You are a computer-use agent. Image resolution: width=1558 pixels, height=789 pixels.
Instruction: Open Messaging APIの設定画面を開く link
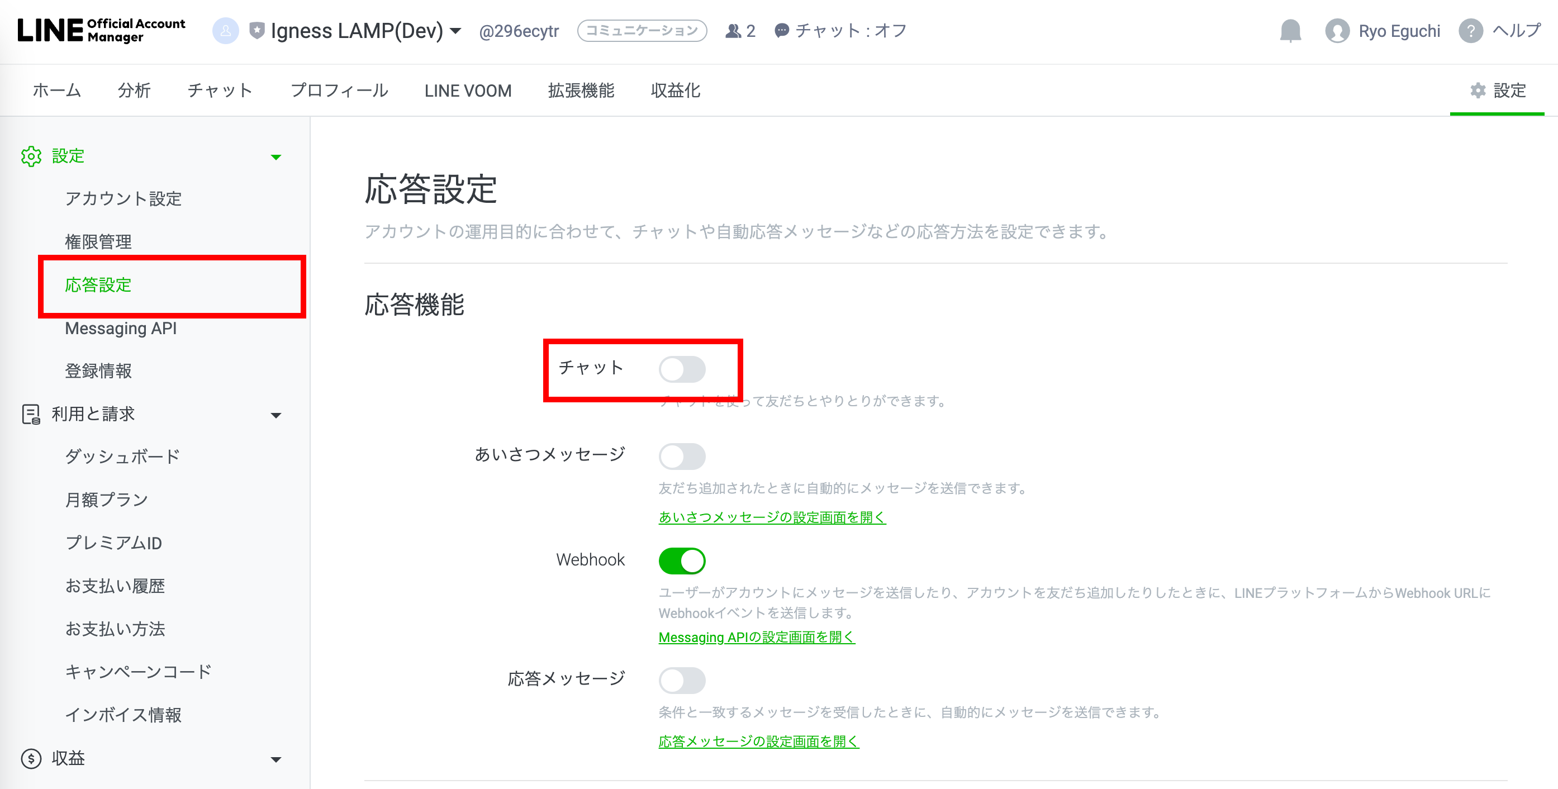coord(756,636)
